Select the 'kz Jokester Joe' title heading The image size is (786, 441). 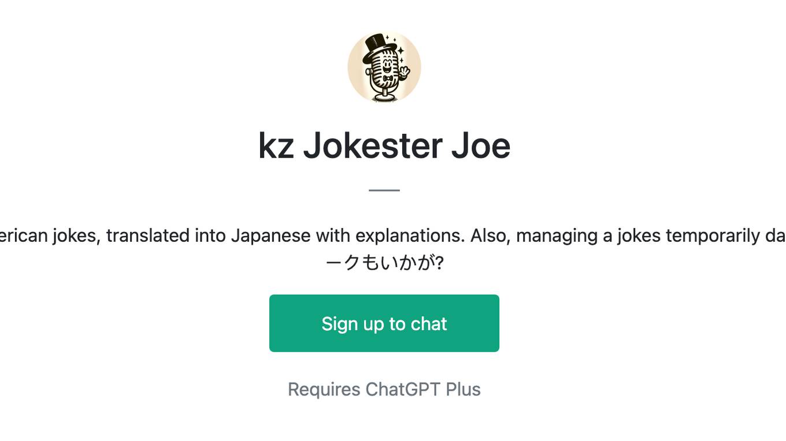point(384,145)
